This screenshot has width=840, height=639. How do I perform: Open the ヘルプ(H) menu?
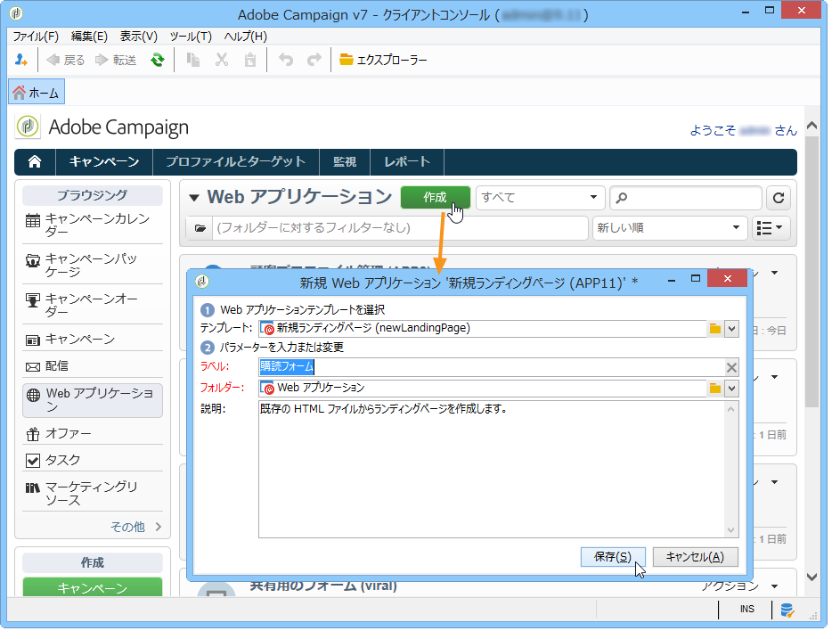click(x=245, y=37)
